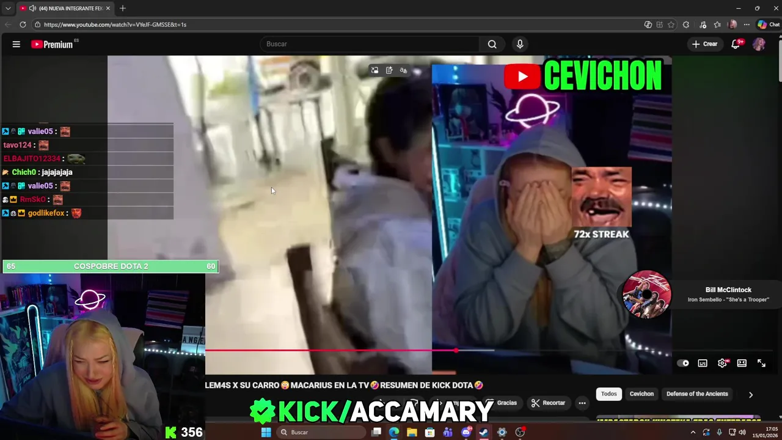
Task: Close the NUEVA INTEGRANTE YouTube tab
Action: 108,9
